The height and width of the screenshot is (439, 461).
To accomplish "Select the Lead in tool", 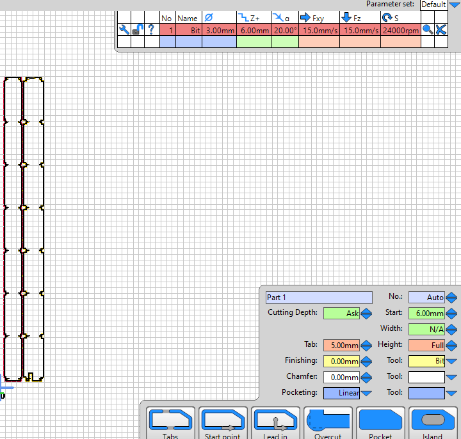I will pyautogui.click(x=275, y=424).
